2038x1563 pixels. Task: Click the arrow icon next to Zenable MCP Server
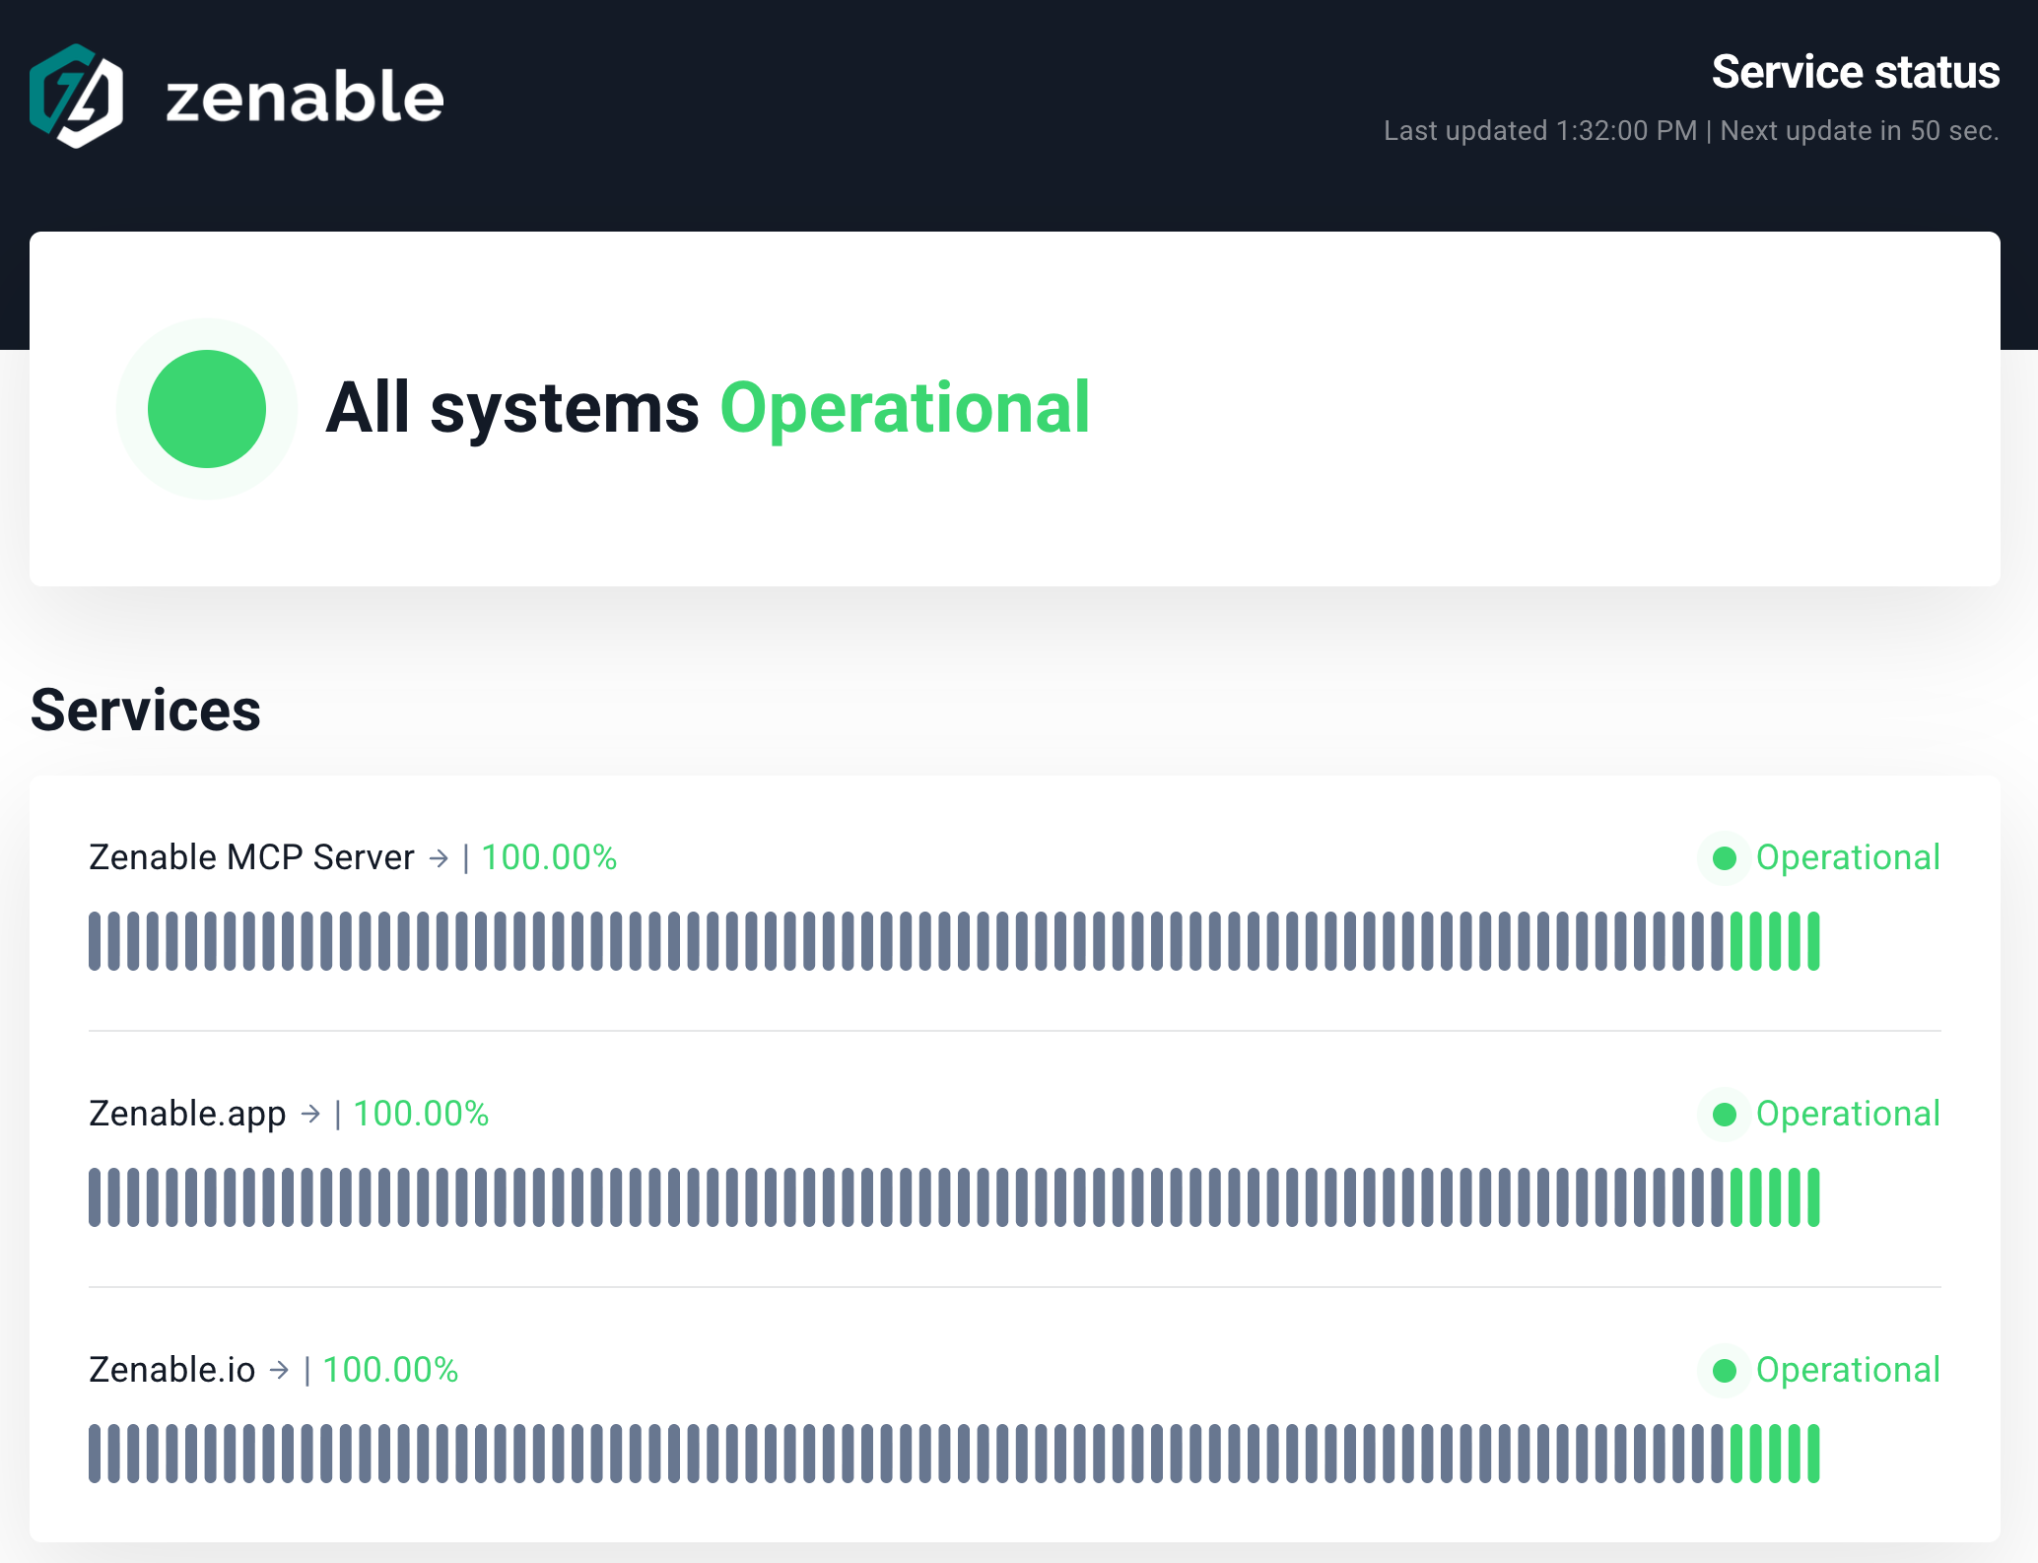click(440, 859)
